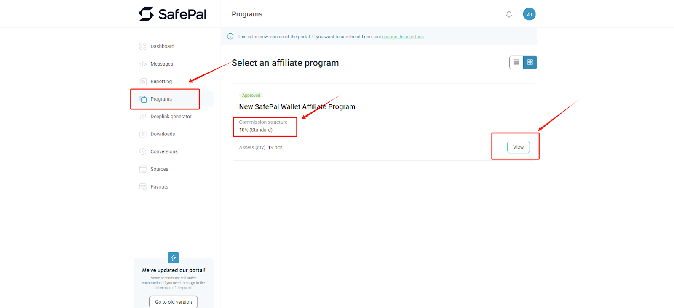Switch to list view layout

(516, 62)
